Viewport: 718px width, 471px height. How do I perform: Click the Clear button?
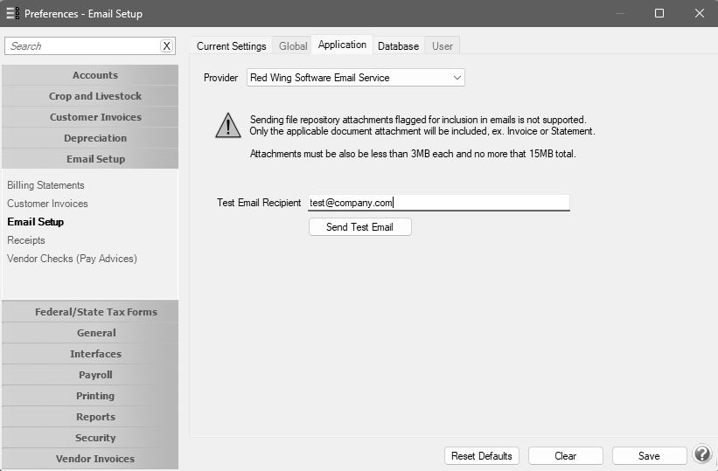pyautogui.click(x=566, y=456)
